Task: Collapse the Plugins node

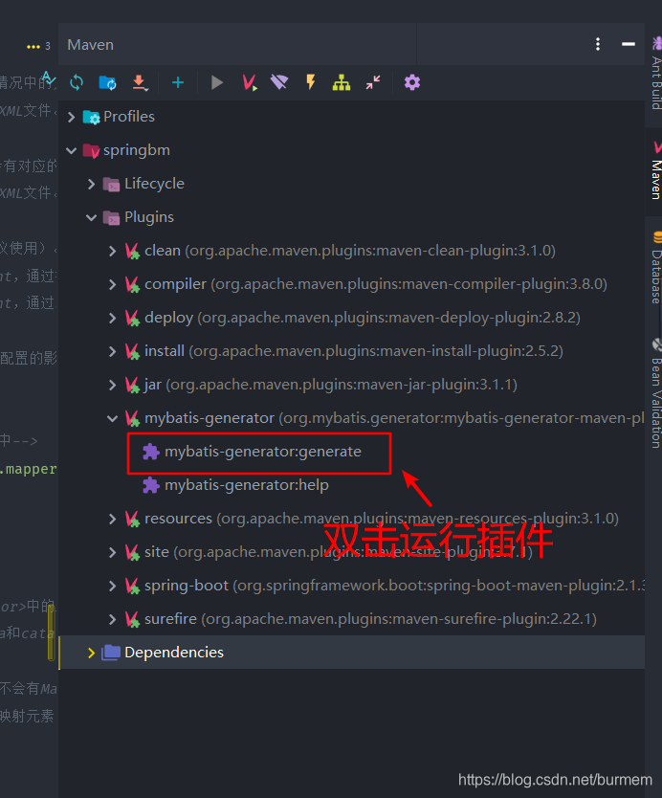Action: [x=92, y=218]
